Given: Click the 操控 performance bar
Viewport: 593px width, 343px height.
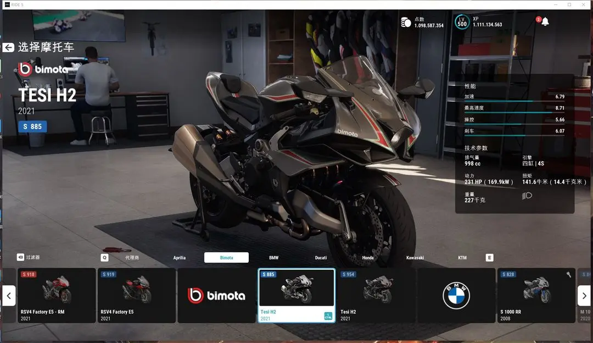Looking at the screenshot, I should pos(514,124).
